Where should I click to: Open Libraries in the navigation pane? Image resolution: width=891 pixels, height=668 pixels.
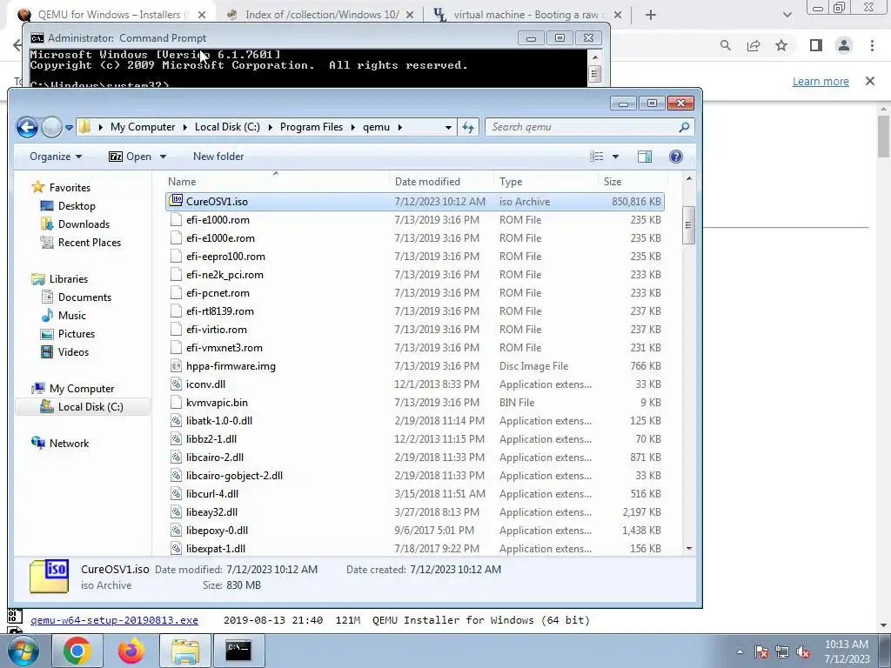pos(68,279)
